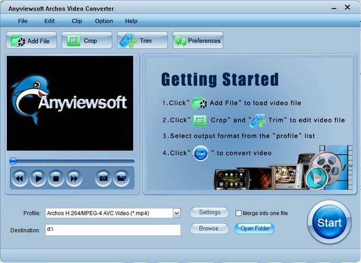The image size is (361, 263).
Task: Click in the Destination path field
Action: [x=113, y=230]
